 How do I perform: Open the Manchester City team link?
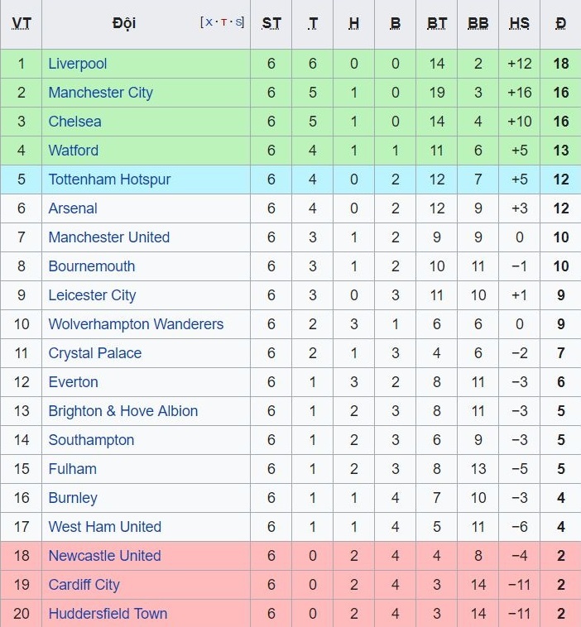tap(100, 93)
